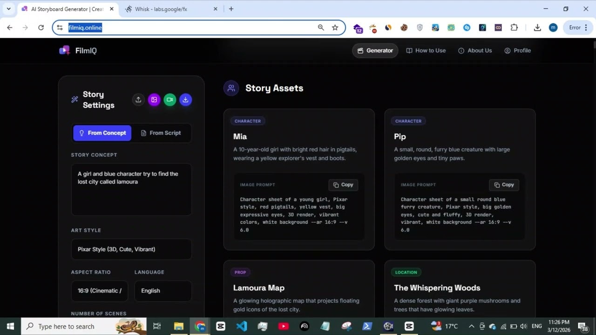The width and height of the screenshot is (596, 335).
Task: Click the blue download icon button
Action: pos(185,100)
